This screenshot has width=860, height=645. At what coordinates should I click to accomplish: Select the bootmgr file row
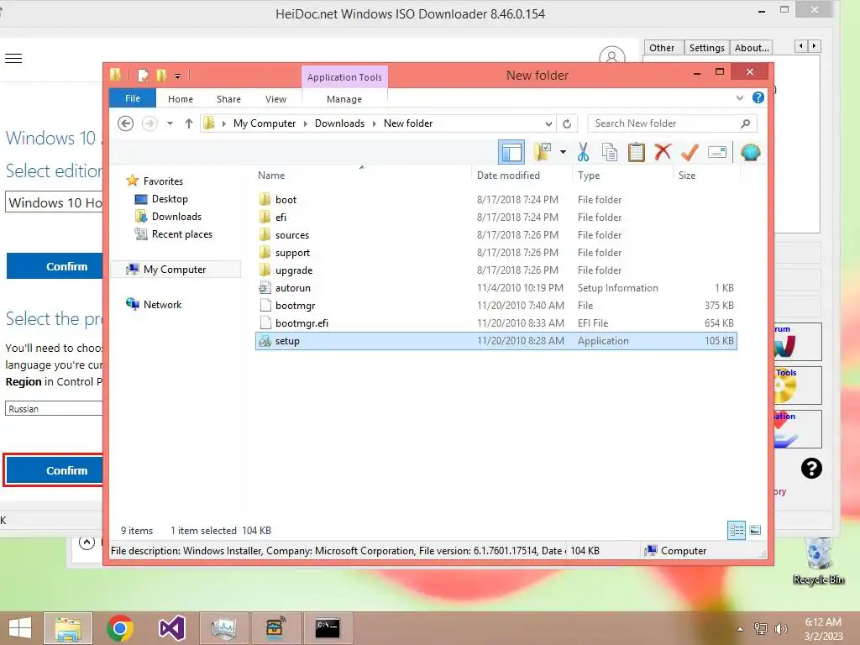(496, 305)
